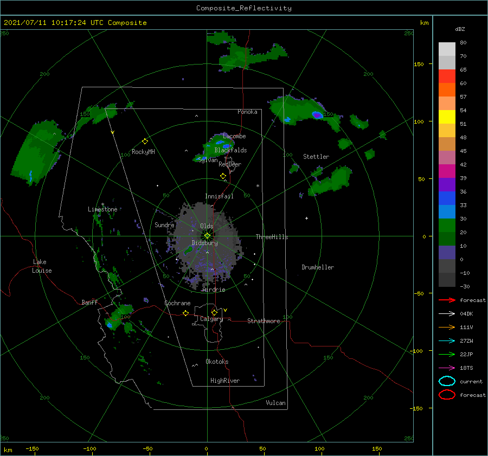The width and height of the screenshot is (488, 456).
Task: Pick the green 20–30 dBZ swatch
Action: click(x=447, y=225)
